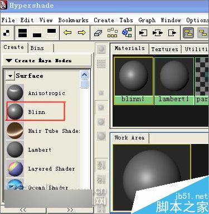Toggle the second yellow node view button
The image size is (209, 214).
tap(203, 33)
